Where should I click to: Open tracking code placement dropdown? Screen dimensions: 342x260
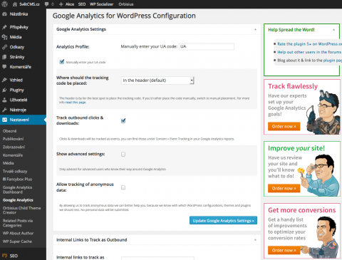tap(157, 80)
